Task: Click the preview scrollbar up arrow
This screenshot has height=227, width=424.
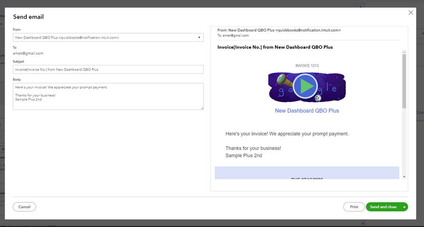Action: [x=404, y=52]
